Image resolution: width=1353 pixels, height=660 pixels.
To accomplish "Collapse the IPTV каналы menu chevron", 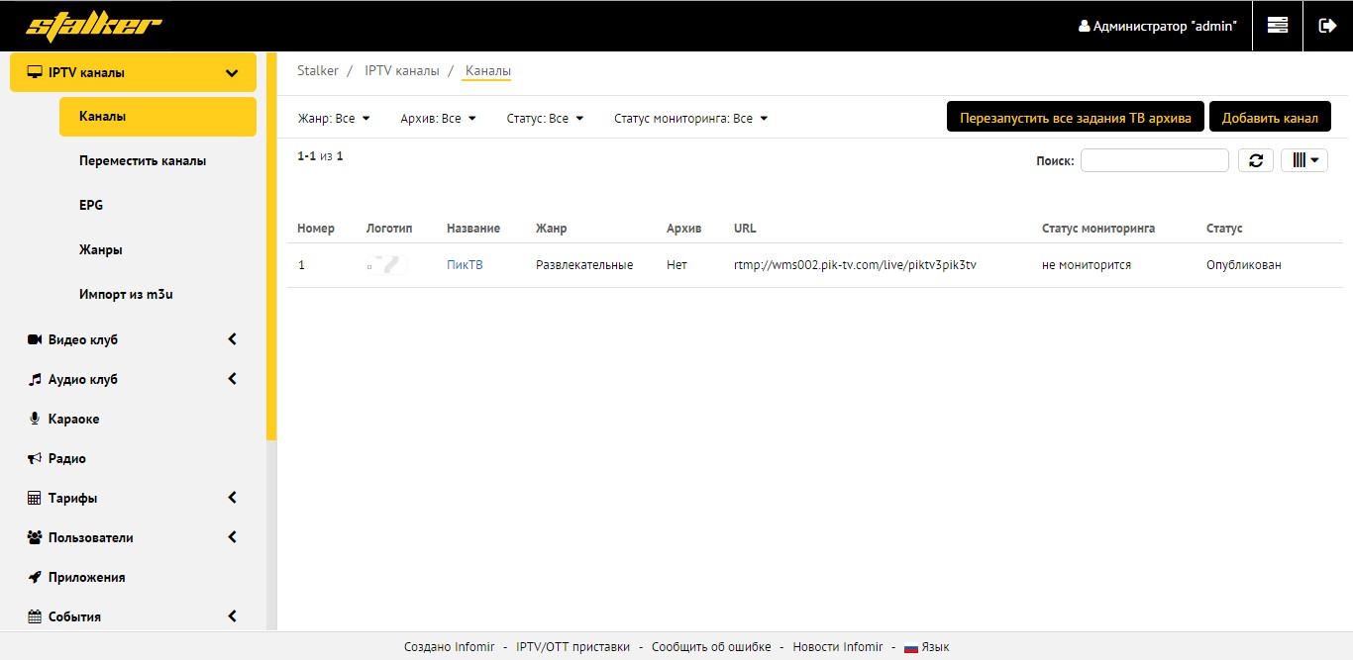I will [x=232, y=72].
